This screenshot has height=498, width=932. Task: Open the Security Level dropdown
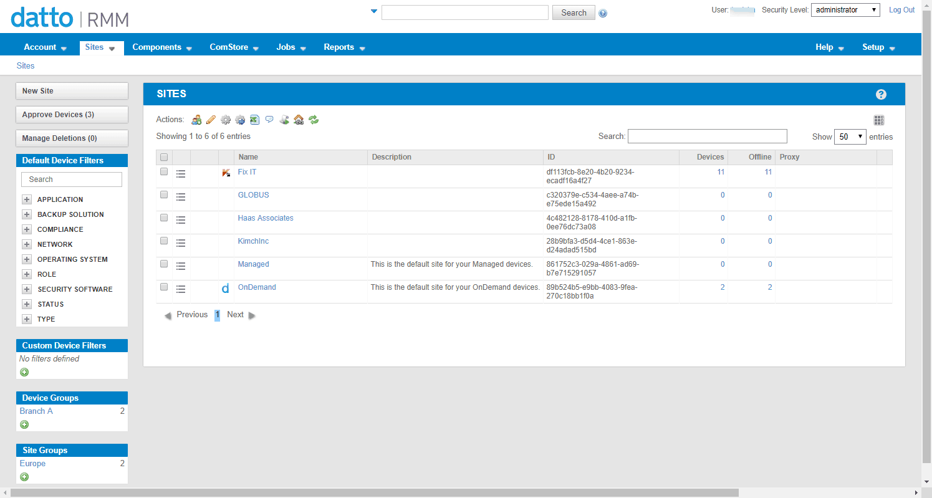pos(845,10)
